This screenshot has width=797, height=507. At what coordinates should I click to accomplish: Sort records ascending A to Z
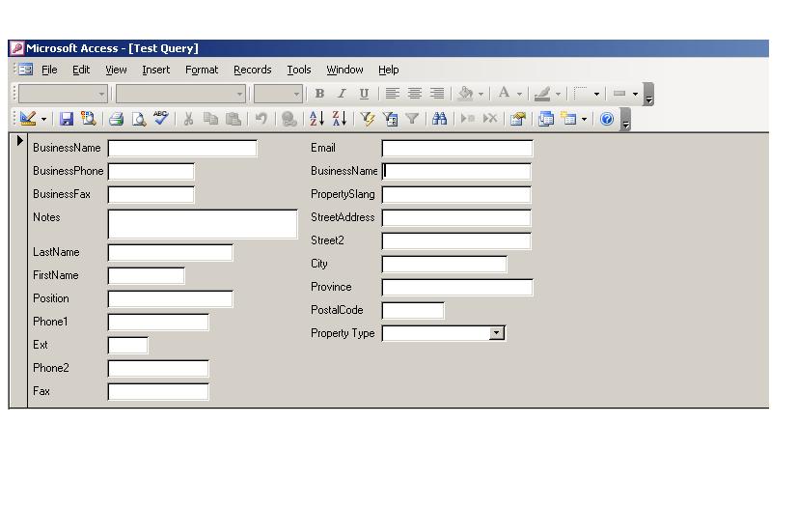click(316, 119)
